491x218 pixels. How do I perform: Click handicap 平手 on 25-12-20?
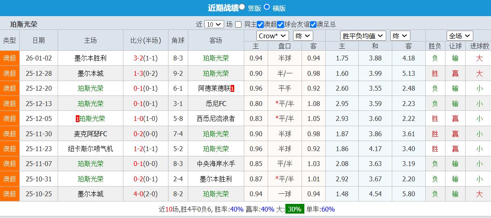285,88
